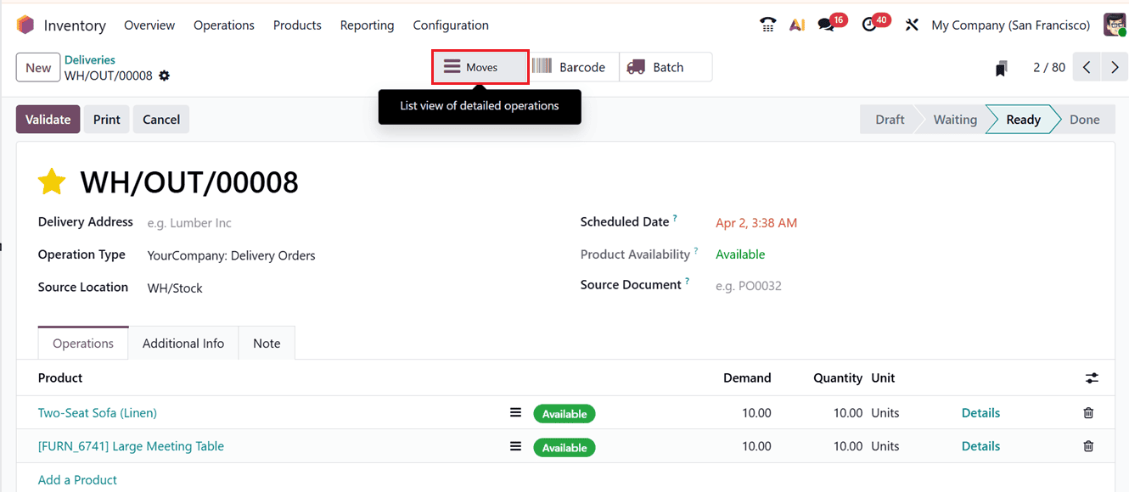Toggle the favorite star on WH/OUT/00008
Viewport: 1129px width, 492px height.
tap(51, 181)
